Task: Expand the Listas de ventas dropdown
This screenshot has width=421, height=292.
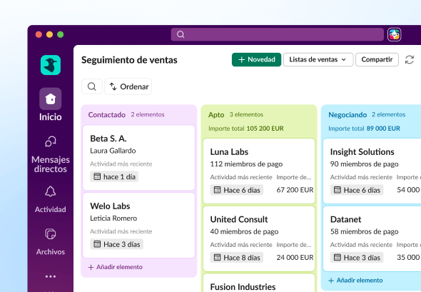Action: [318, 60]
